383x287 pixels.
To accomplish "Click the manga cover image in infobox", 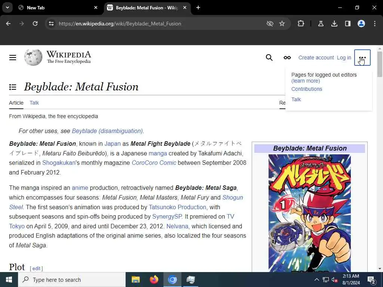I will [309, 213].
